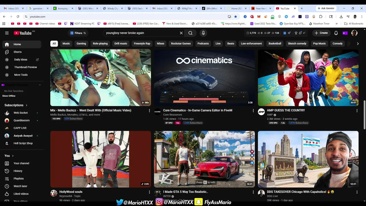Bookmark this page with the star icon
Viewport: 366px width, 206px height.
[236, 17]
